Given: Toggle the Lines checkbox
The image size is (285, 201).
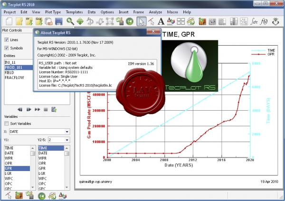Looking at the screenshot, I should coord(7,39).
